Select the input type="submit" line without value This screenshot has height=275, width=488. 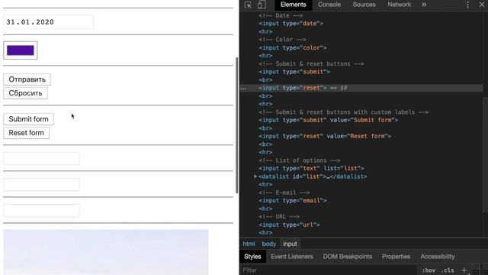[x=294, y=72]
